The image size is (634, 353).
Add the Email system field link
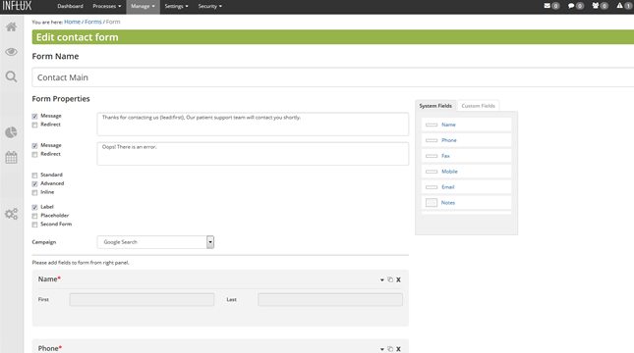point(447,187)
